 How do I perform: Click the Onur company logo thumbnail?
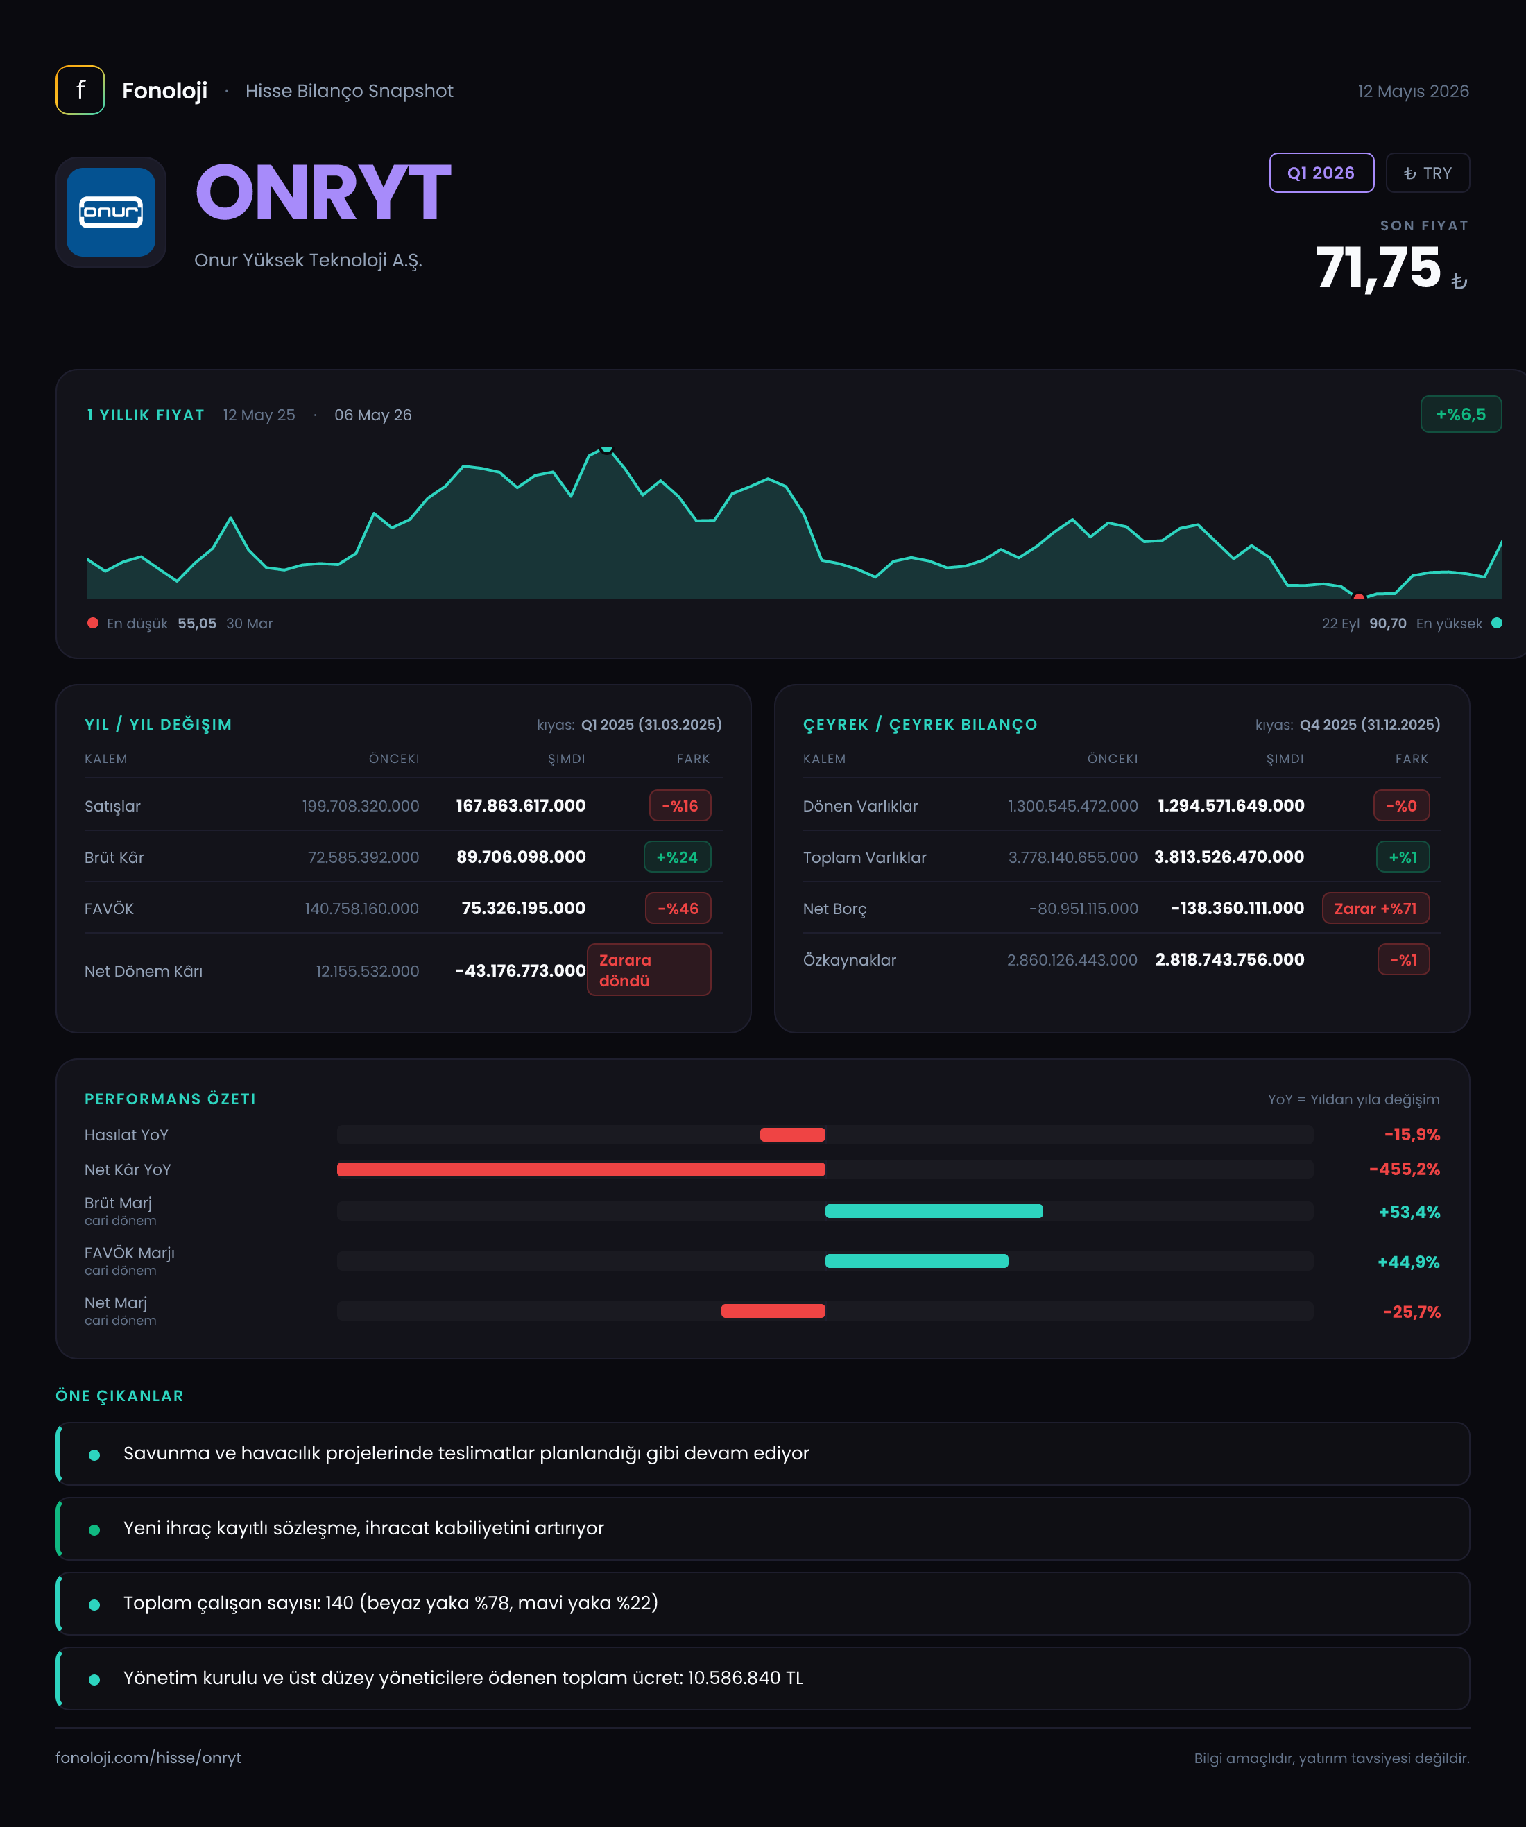pyautogui.click(x=110, y=212)
